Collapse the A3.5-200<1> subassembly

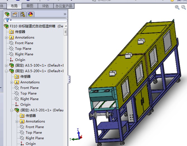pyautogui.click(x=6, y=71)
